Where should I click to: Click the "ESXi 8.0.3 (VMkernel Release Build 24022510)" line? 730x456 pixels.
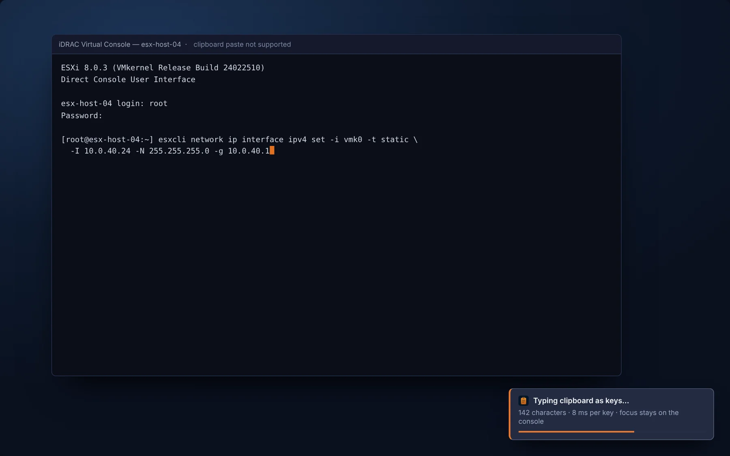click(163, 68)
